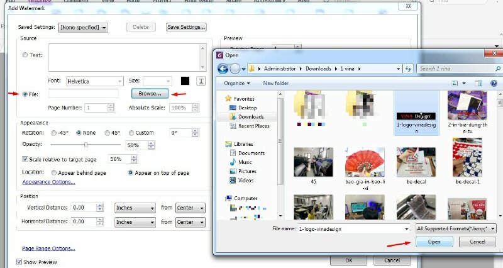Toggle the Show Preview checkbox
This screenshot has height=268, width=503.
click(19, 262)
